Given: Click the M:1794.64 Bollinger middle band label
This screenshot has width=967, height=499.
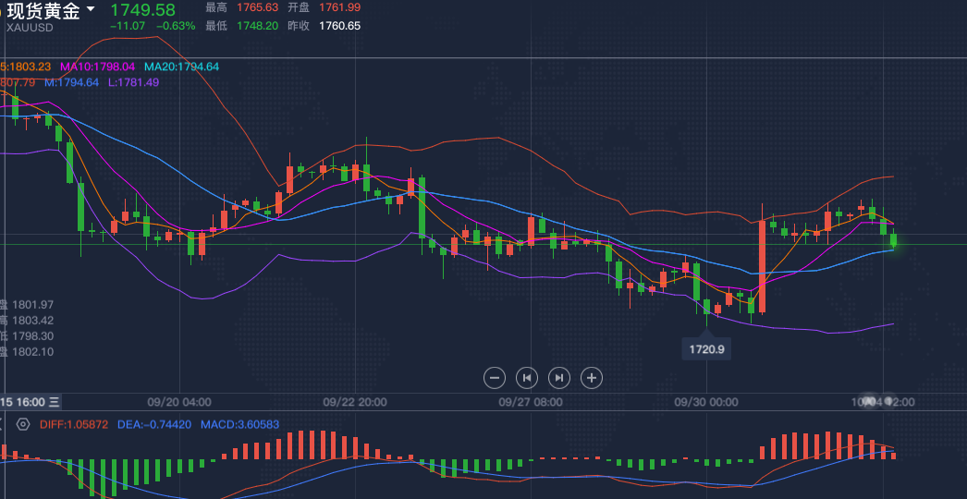Looking at the screenshot, I should click(71, 82).
